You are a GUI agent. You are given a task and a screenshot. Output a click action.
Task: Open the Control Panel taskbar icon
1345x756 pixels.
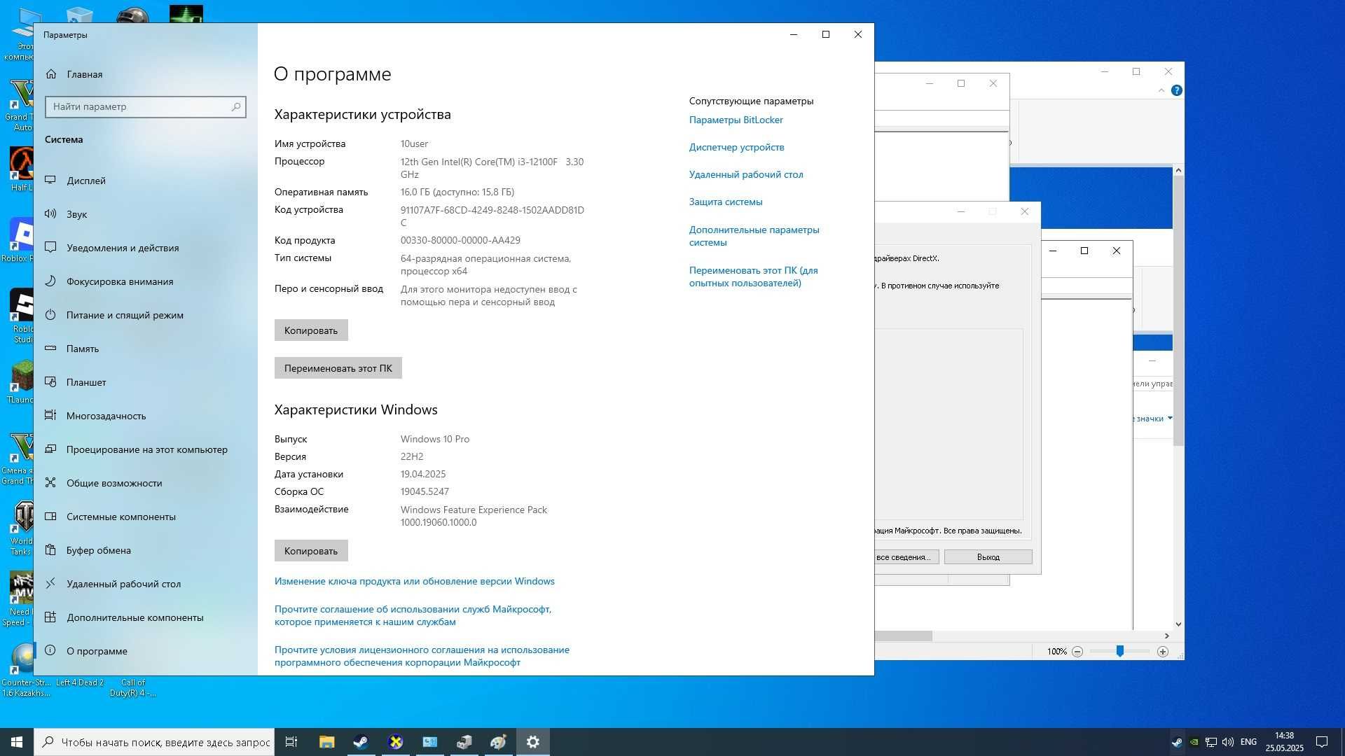tap(429, 742)
